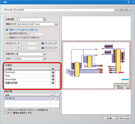Click the schematic print preview thumbnail
The width and height of the screenshot is (135, 124).
click(96, 65)
